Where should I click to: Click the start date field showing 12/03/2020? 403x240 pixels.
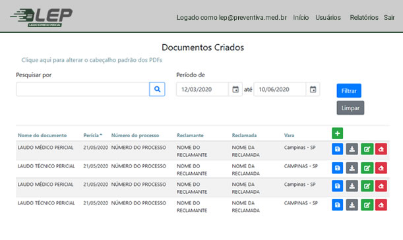(x=202, y=89)
